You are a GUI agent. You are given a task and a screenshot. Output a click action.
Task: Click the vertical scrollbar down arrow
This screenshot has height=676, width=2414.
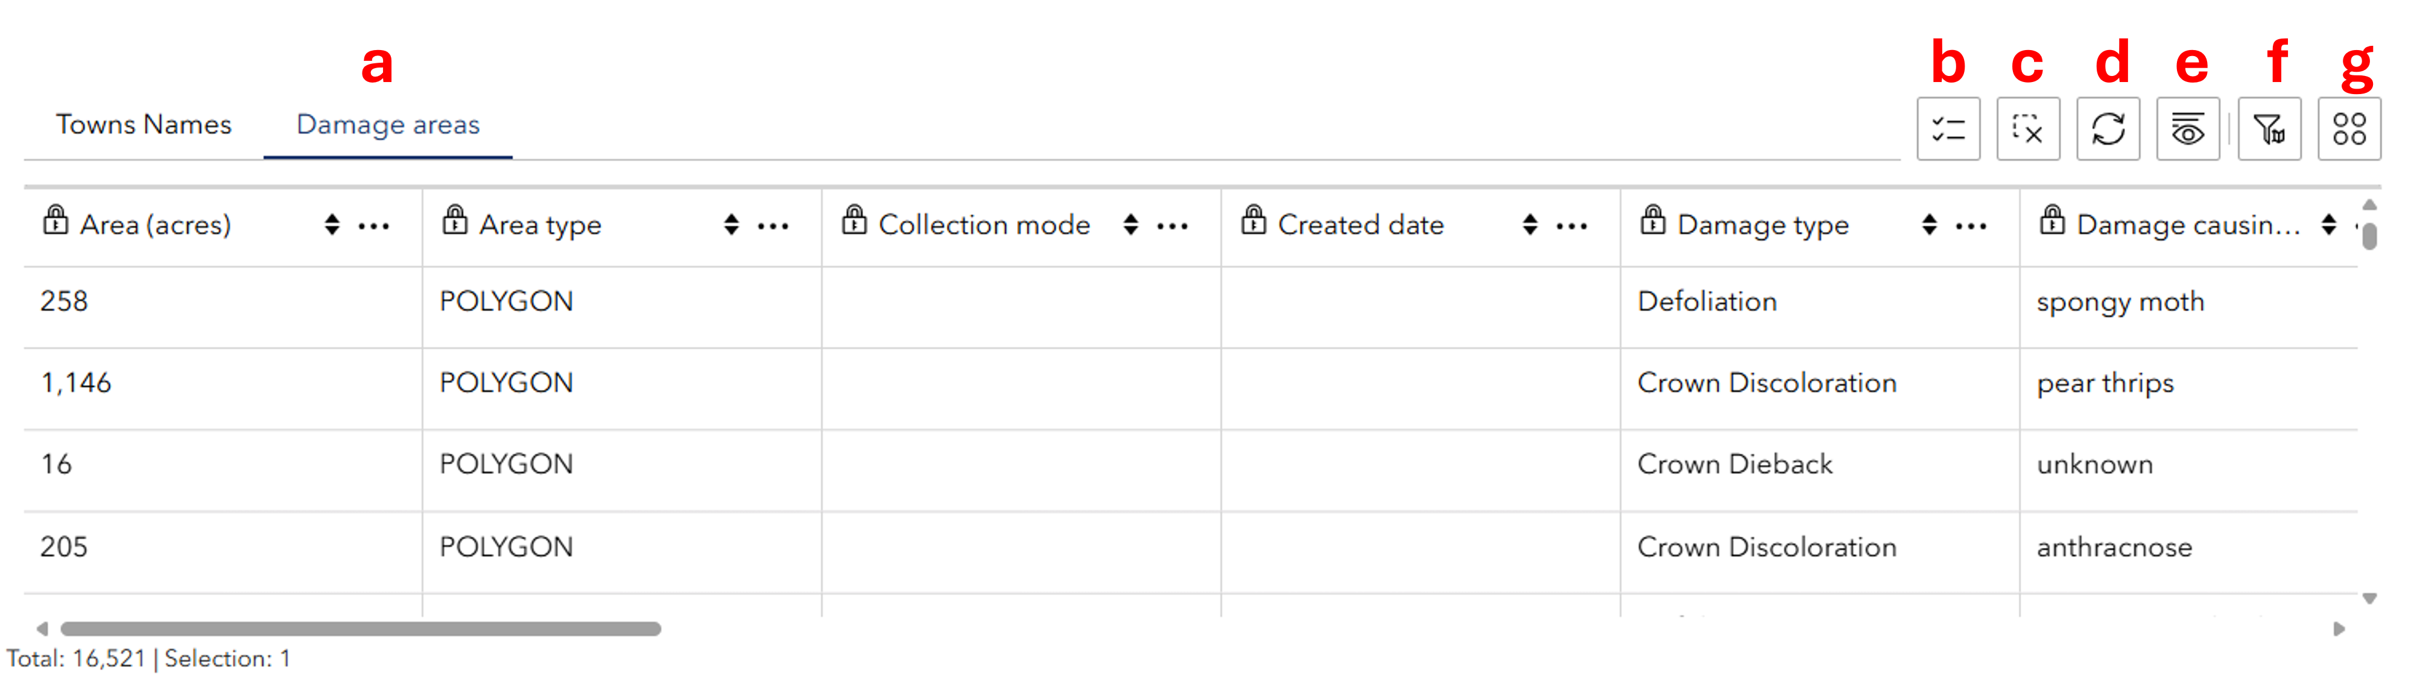point(2369,598)
